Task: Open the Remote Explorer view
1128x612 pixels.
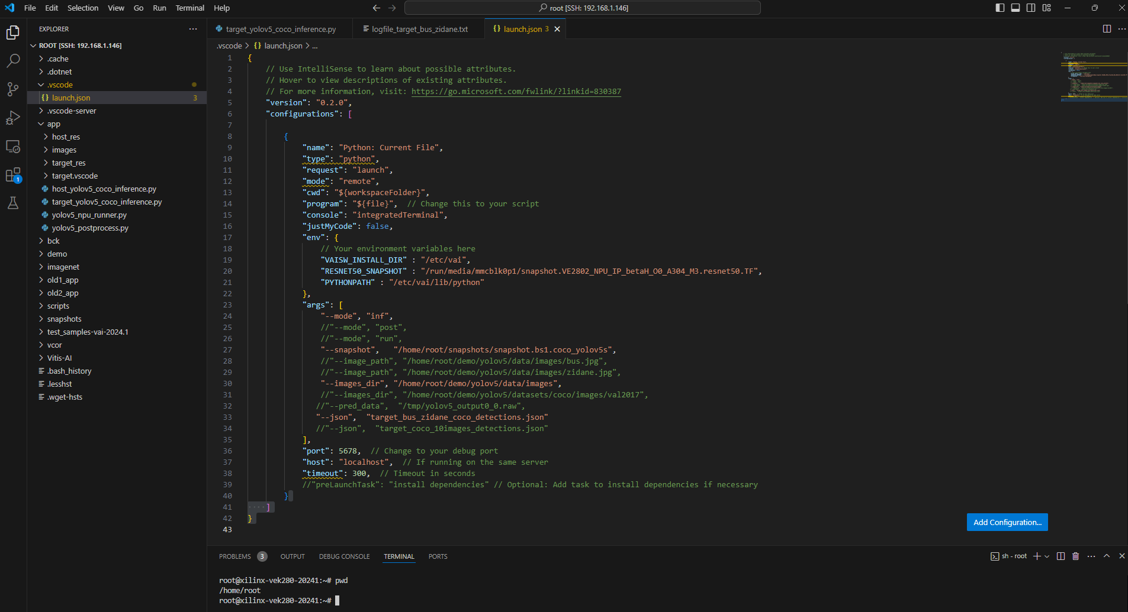Action: pos(13,147)
